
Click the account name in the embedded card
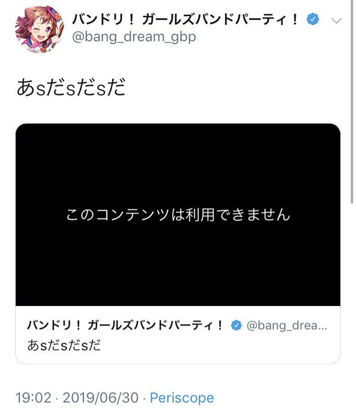tap(125, 325)
